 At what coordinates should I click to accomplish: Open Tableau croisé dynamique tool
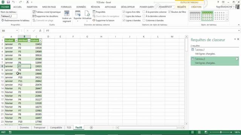pos(47,12)
